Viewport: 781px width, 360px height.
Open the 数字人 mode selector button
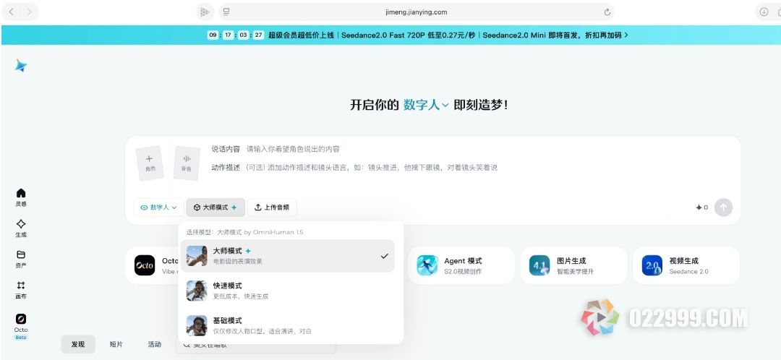tap(159, 207)
